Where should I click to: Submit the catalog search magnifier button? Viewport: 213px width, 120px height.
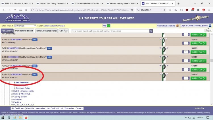[x=151, y=31]
